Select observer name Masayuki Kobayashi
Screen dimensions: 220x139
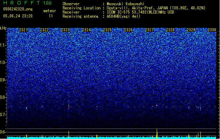coord(126,4)
